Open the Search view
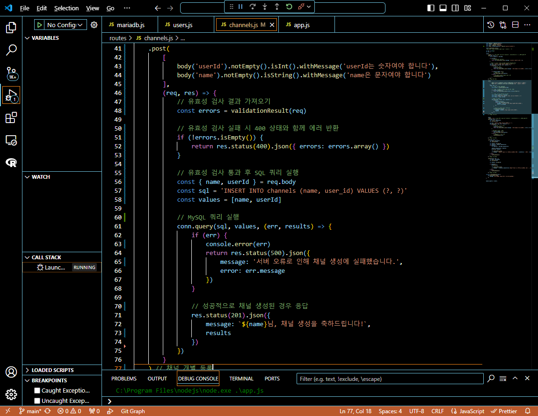The width and height of the screenshot is (538, 416). [x=11, y=50]
